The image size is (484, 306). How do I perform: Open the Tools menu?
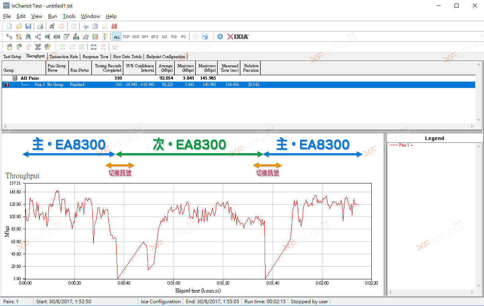pos(69,16)
